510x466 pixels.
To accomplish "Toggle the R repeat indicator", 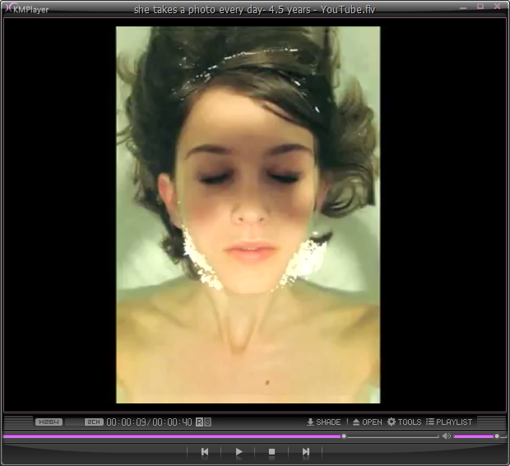I will (x=199, y=422).
